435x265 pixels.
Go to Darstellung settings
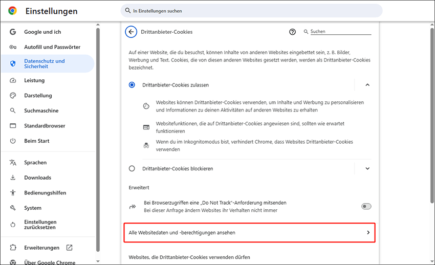point(38,95)
